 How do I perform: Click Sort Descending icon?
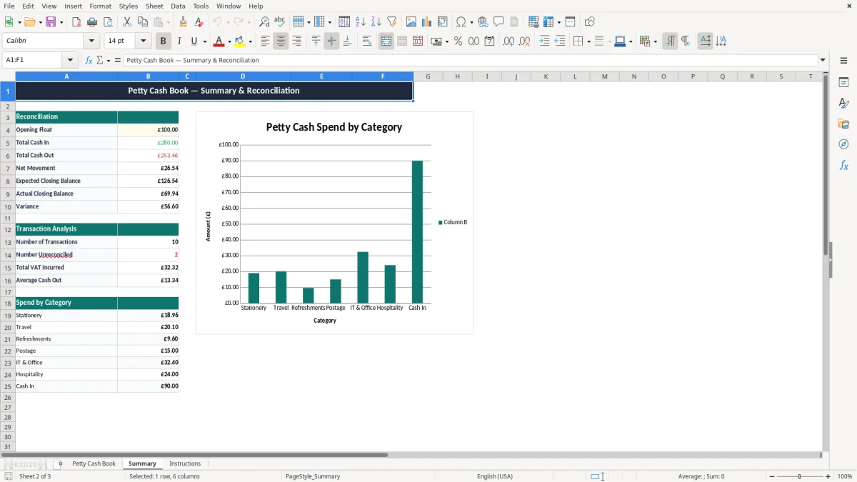376,22
